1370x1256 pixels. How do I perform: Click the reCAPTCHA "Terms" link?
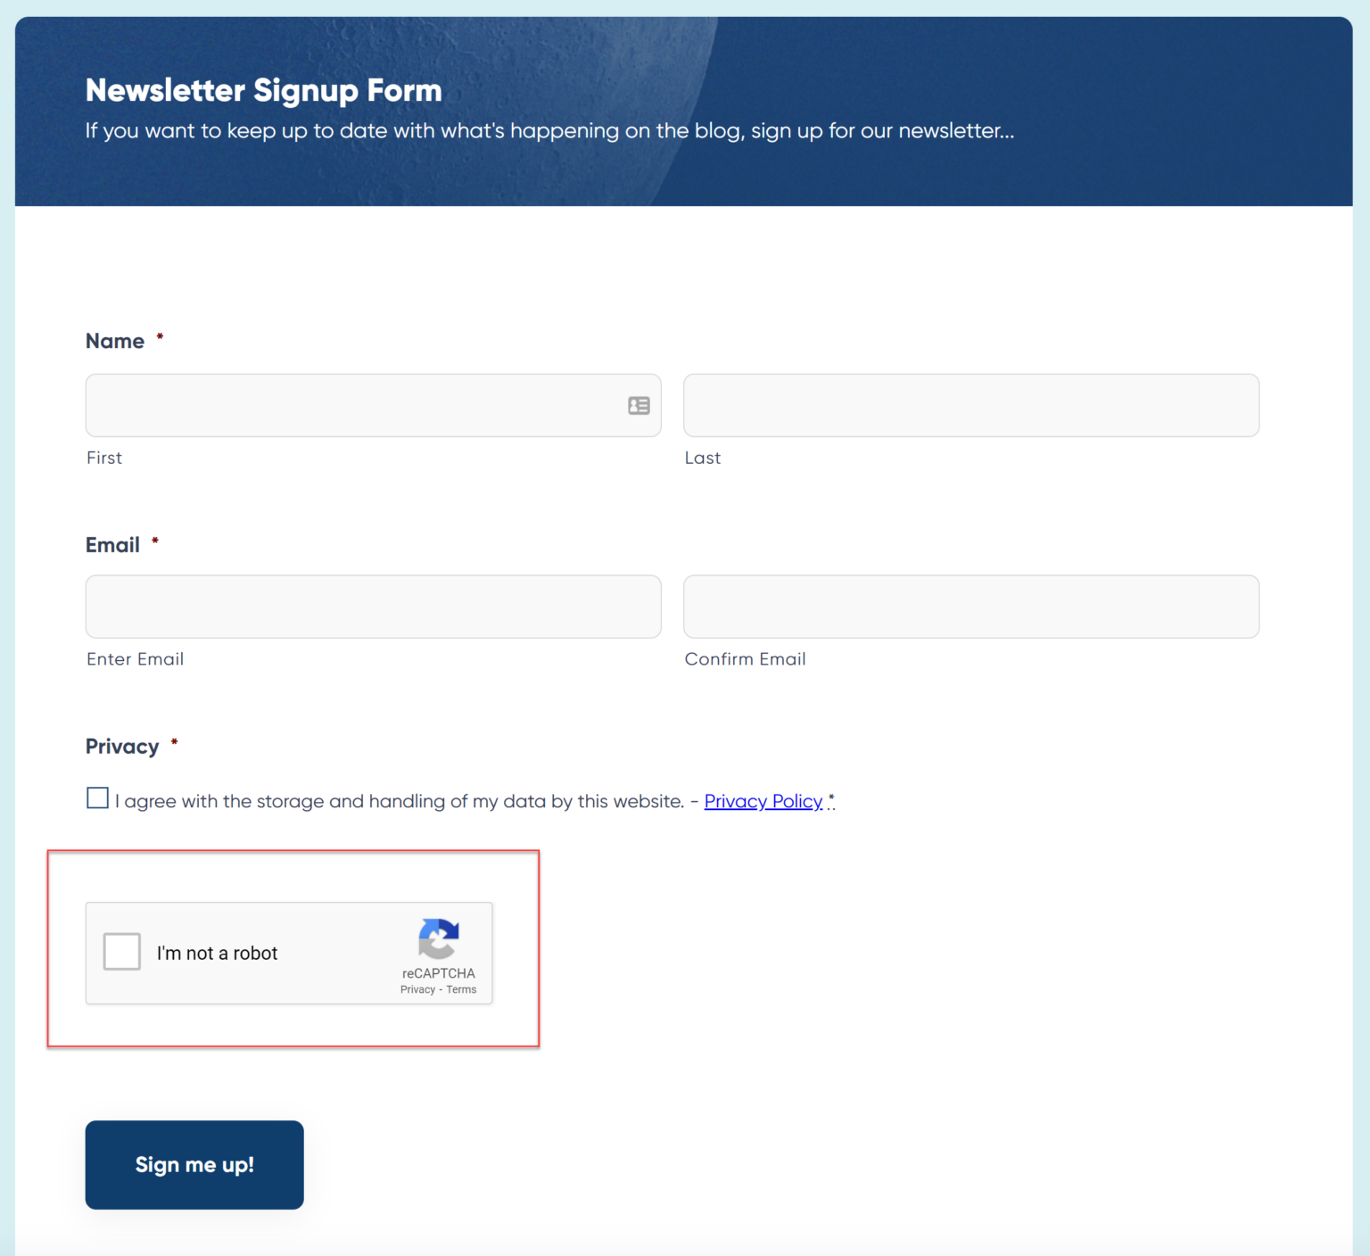pyautogui.click(x=461, y=989)
